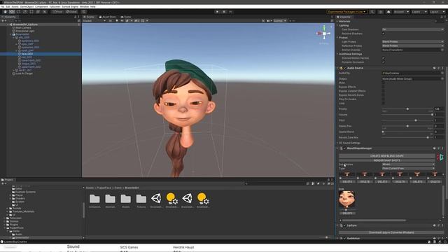Click the Pause button

pyautogui.click(x=224, y=12)
